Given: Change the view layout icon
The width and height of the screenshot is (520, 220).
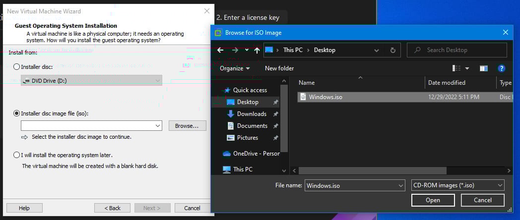Looking at the screenshot, I should click(456, 68).
